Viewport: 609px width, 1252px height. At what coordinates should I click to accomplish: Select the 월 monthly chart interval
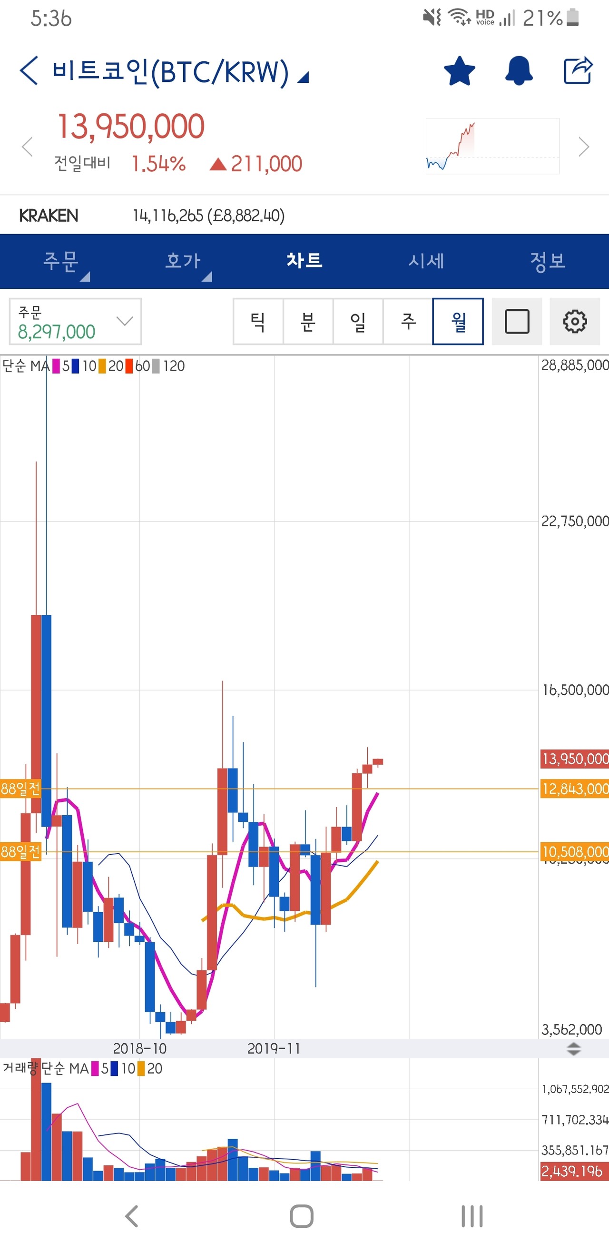(x=458, y=321)
